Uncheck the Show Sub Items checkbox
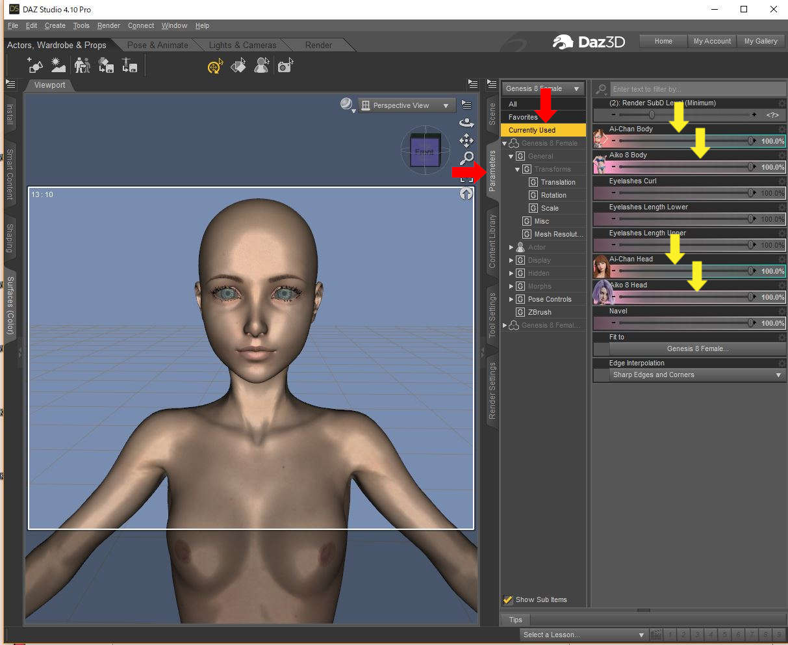Screen dimensions: 788x645 [x=508, y=599]
